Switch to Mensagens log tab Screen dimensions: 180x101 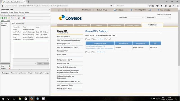[6, 73]
